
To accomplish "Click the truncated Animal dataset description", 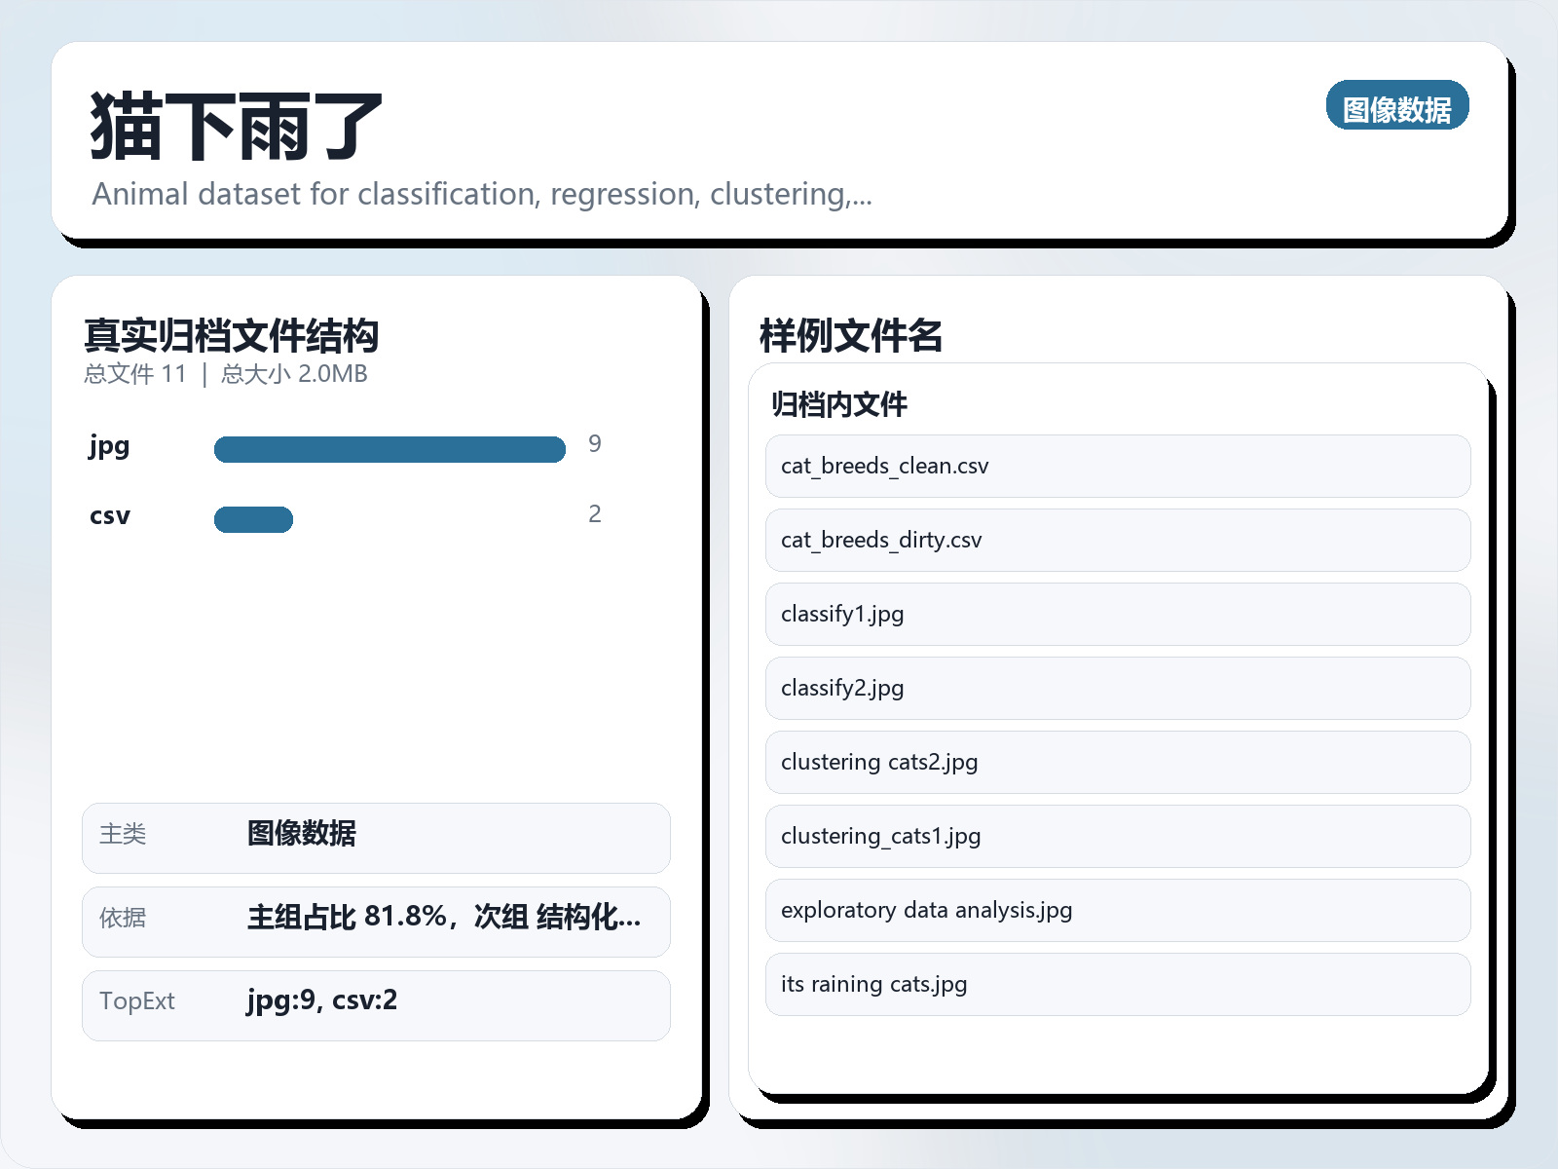I will 482,195.
